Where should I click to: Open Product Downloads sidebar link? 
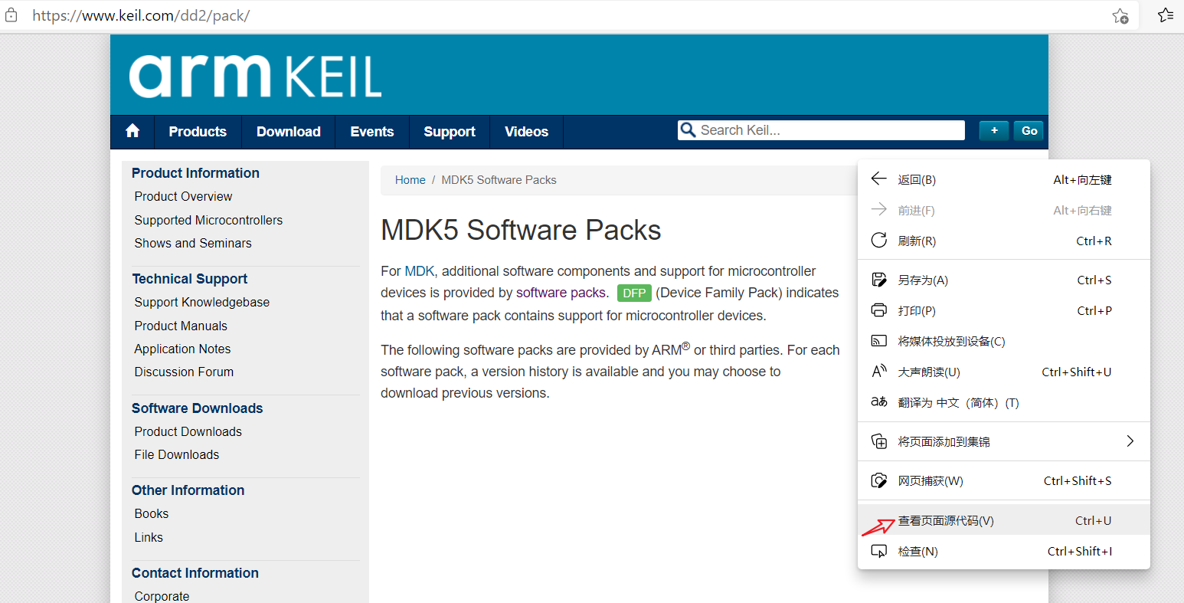click(x=188, y=431)
